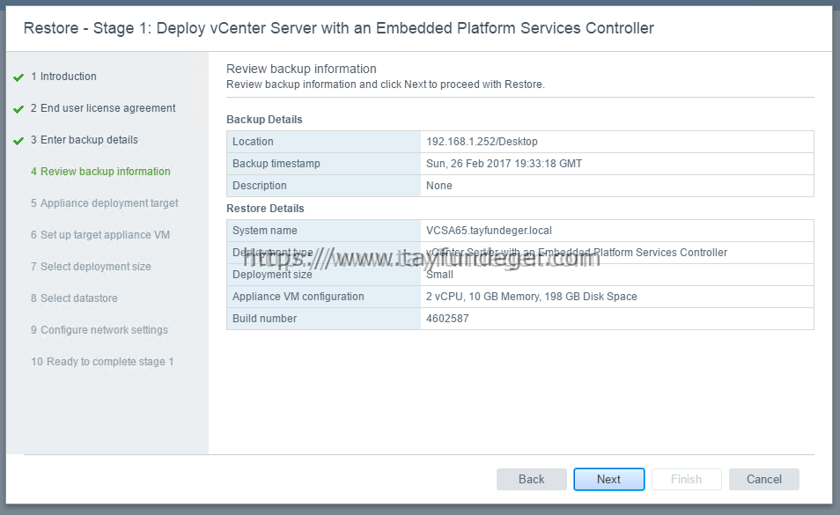Select step 4 Review backup information
840x515 pixels.
tap(100, 172)
